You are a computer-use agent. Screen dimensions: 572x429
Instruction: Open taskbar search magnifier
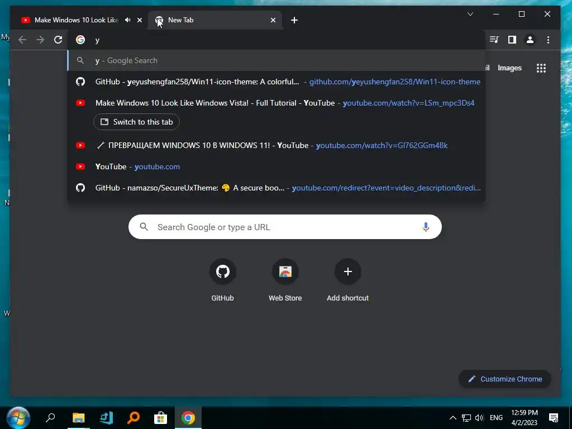50,418
